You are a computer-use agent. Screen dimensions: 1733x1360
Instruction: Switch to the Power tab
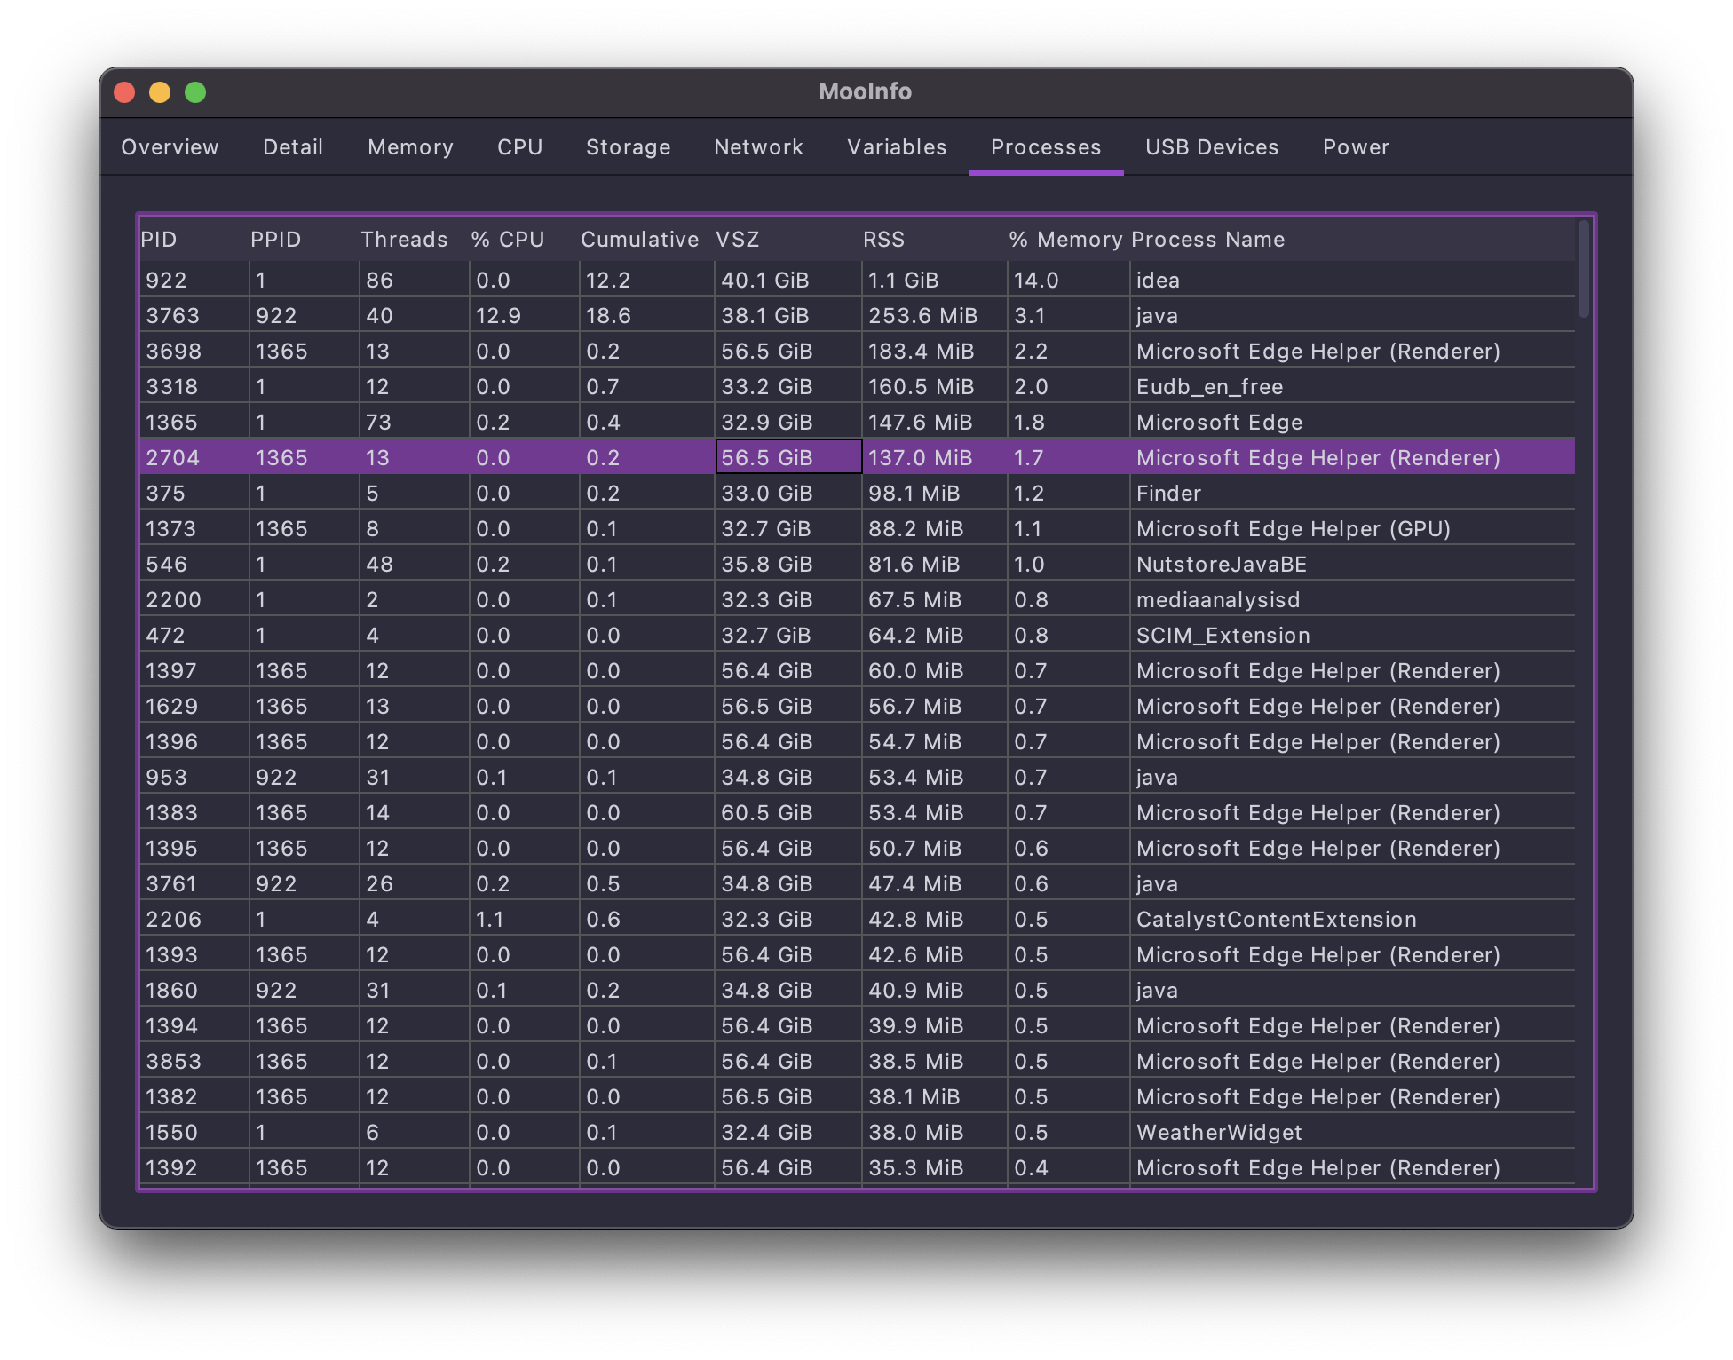[x=1356, y=147]
